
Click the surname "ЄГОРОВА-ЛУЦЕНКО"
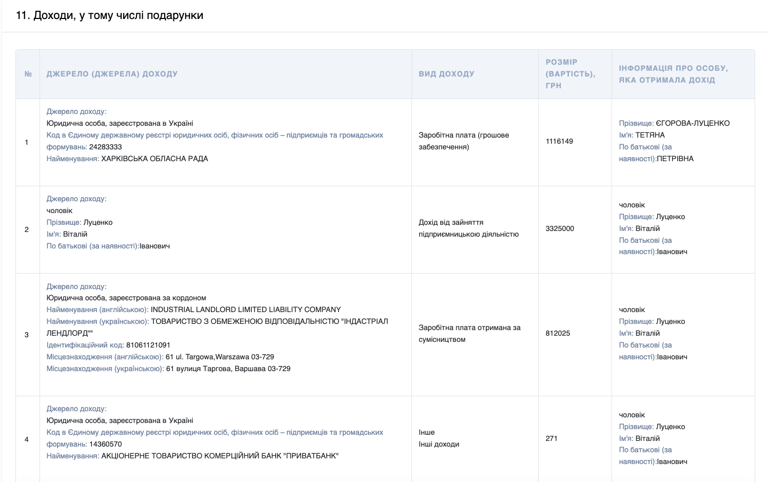click(693, 123)
